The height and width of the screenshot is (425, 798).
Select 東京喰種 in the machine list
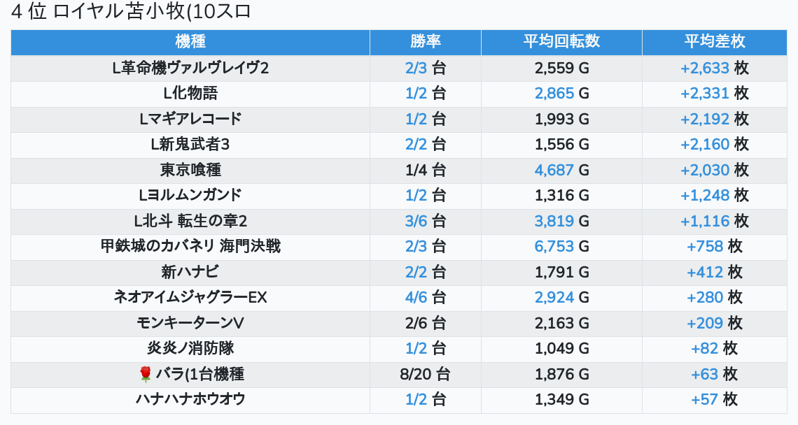point(190,171)
